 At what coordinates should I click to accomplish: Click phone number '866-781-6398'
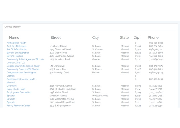pos(156,43)
